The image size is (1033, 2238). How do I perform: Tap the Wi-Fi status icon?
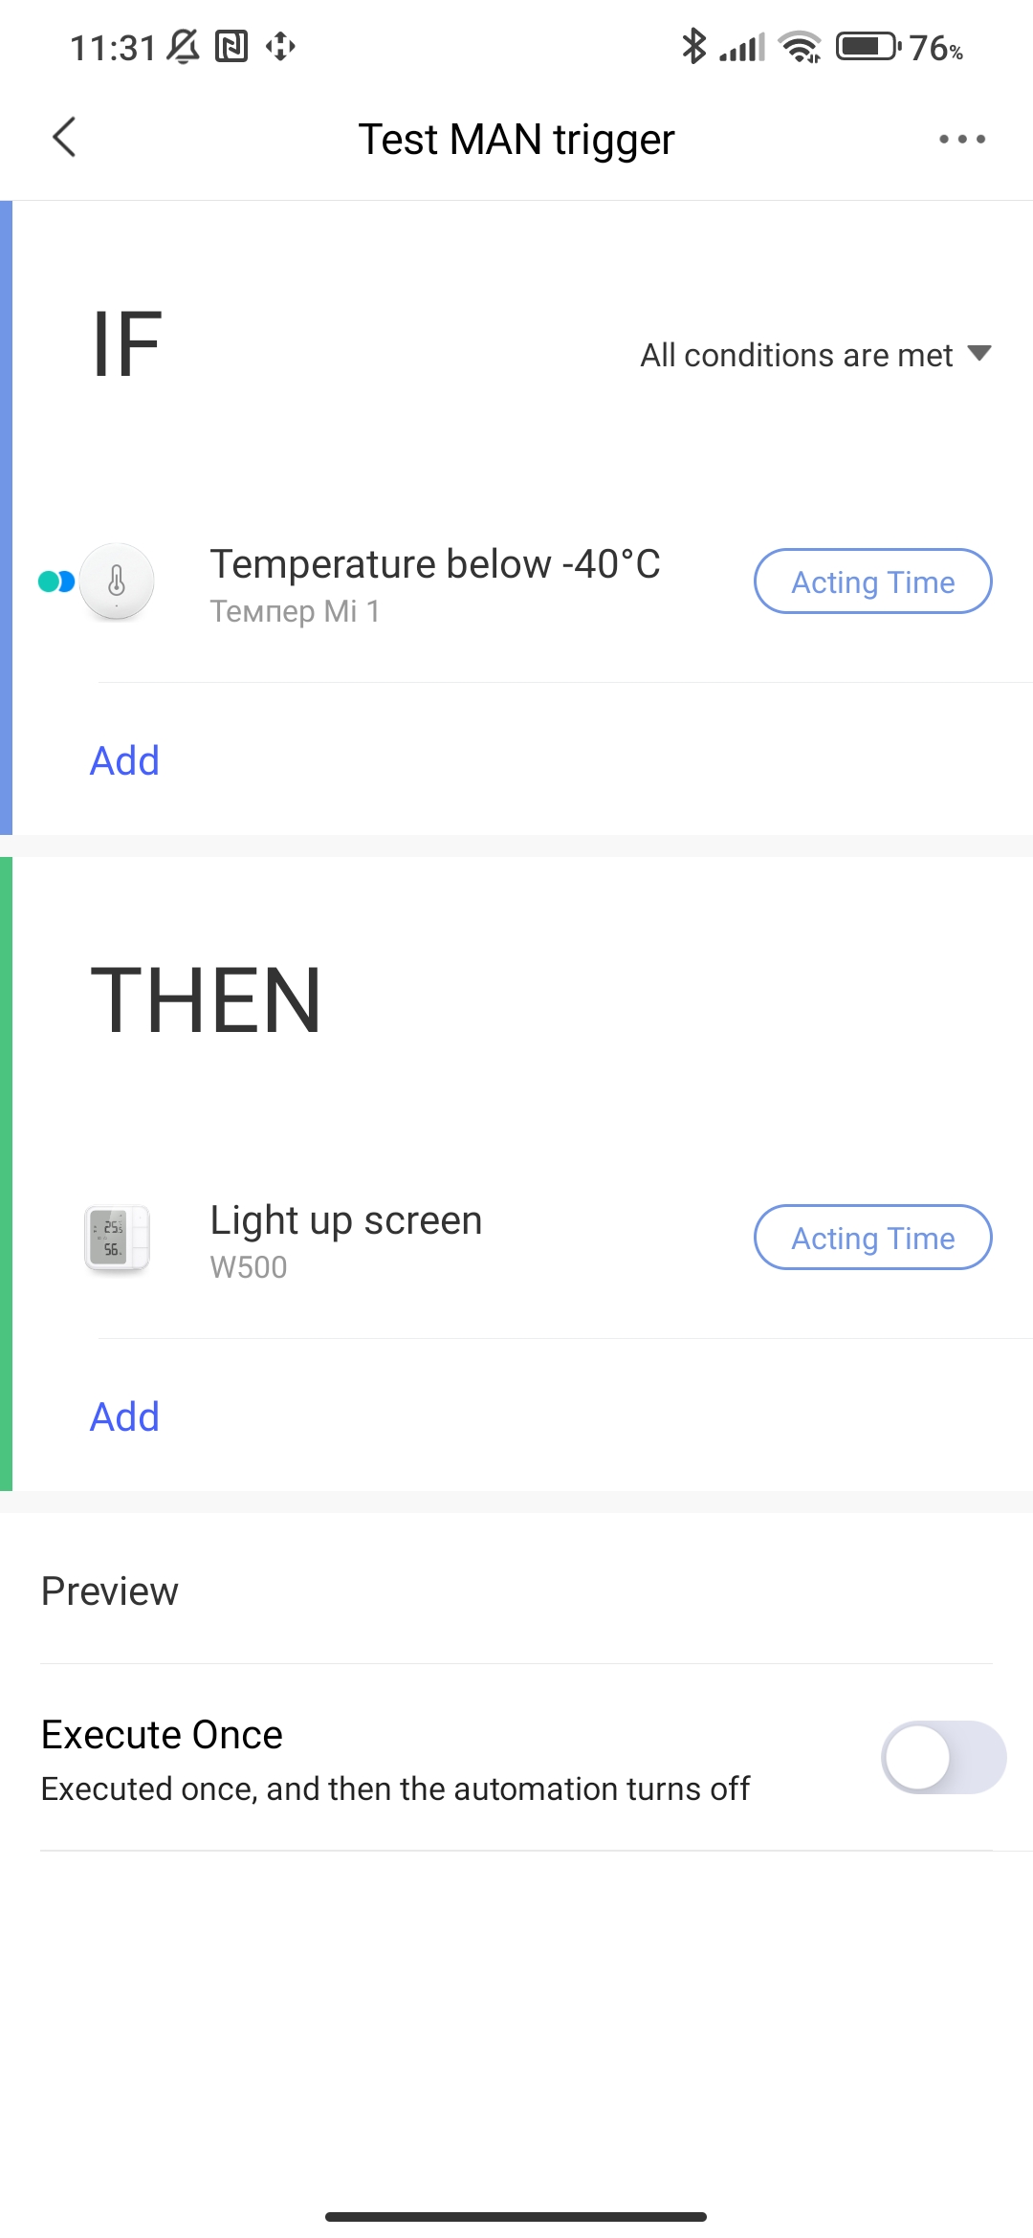[800, 46]
